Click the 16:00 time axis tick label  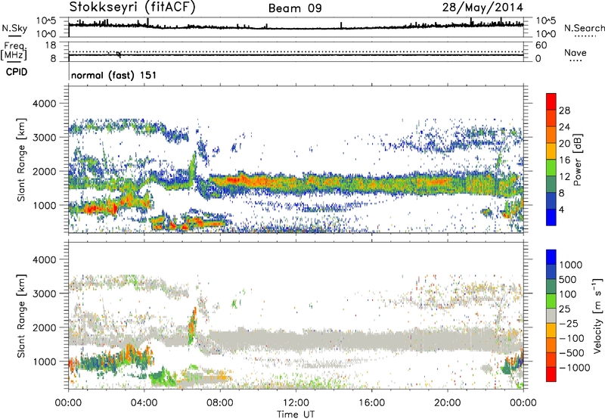pos(371,403)
